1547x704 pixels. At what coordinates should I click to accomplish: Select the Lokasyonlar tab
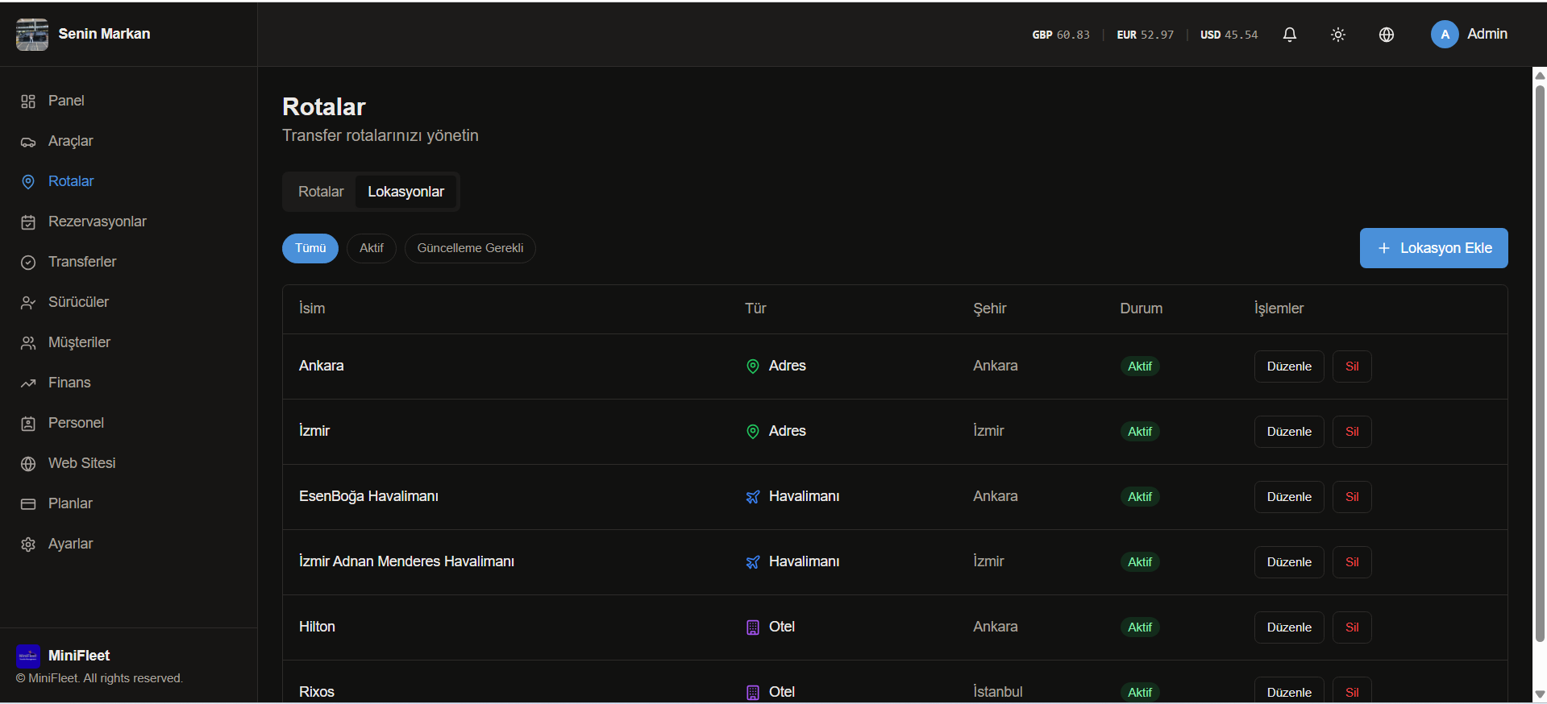pyautogui.click(x=405, y=192)
